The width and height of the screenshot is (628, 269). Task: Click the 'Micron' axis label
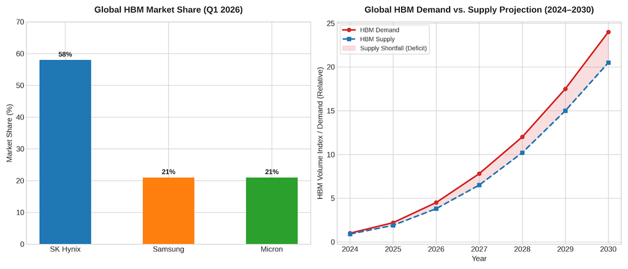pyautogui.click(x=272, y=249)
